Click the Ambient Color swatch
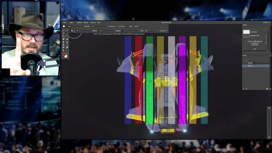The image size is (272, 153). (246, 36)
